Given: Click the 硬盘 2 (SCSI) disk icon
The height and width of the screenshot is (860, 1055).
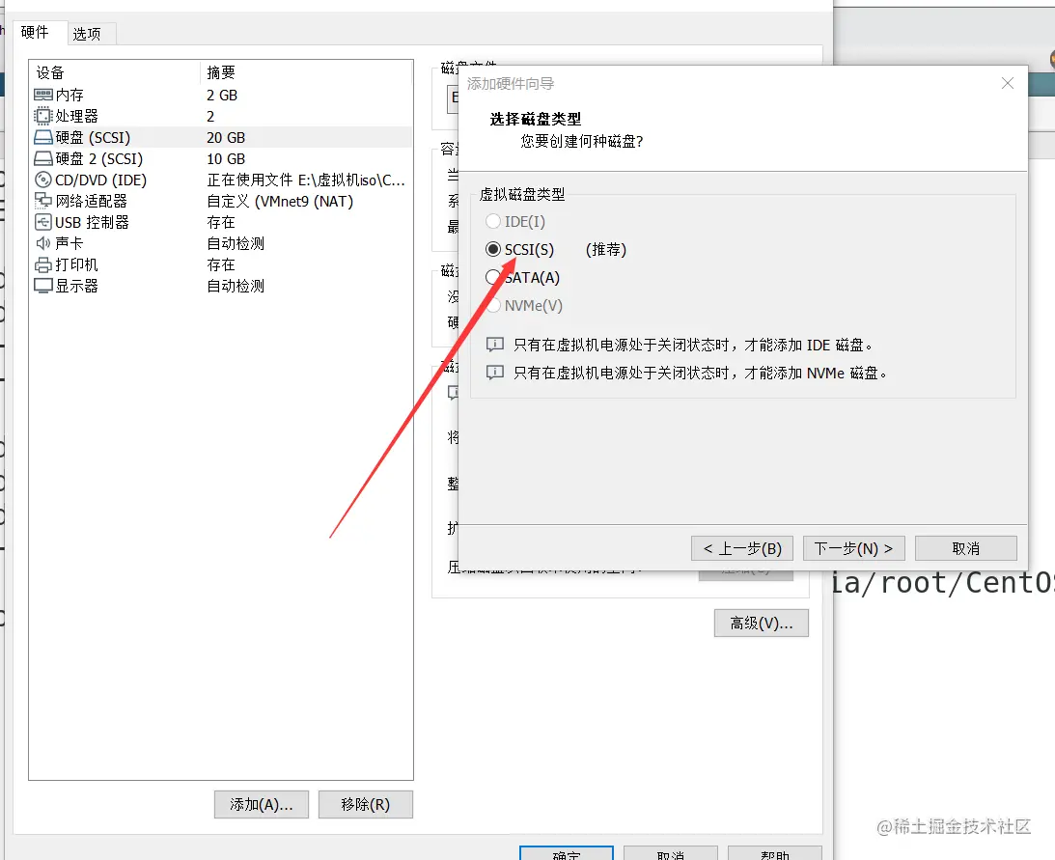Looking at the screenshot, I should click(43, 159).
